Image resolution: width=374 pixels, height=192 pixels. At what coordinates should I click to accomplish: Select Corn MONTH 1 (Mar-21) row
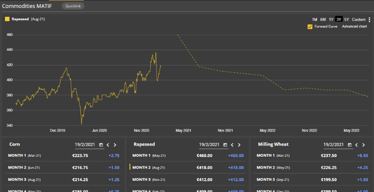64,156
